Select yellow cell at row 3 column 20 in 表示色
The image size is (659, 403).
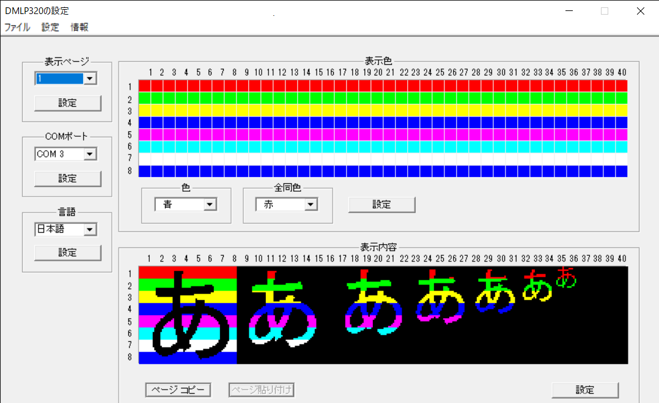pyautogui.click(x=377, y=110)
